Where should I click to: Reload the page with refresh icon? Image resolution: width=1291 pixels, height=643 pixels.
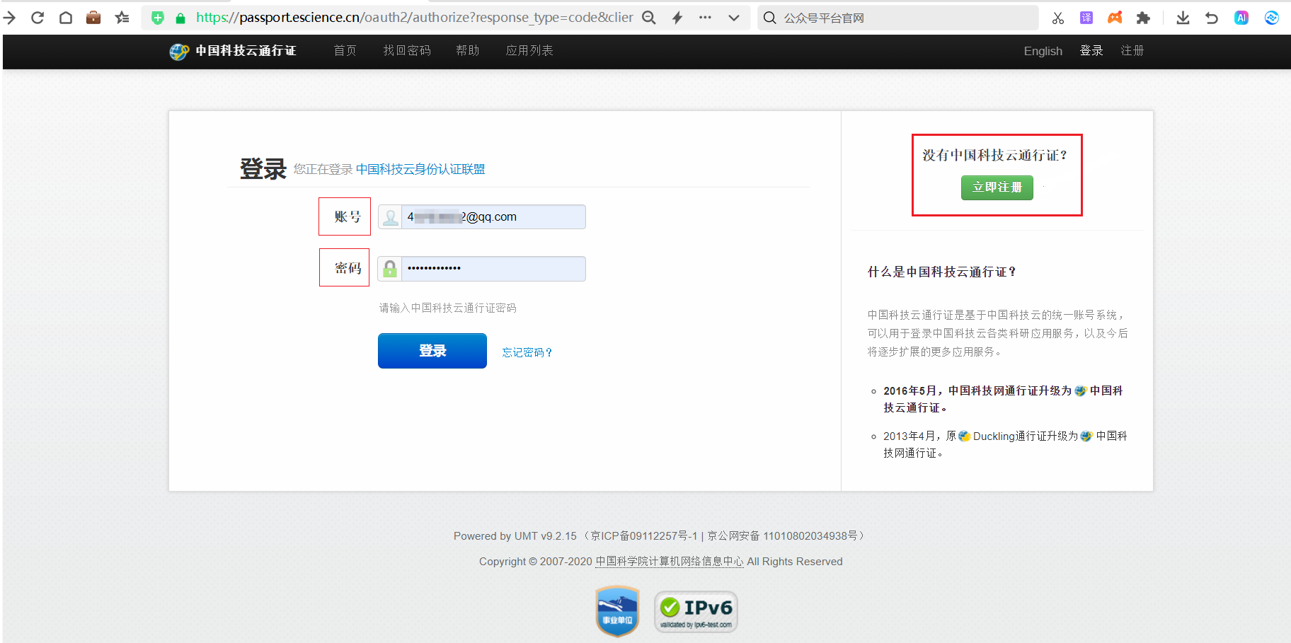pos(38,18)
